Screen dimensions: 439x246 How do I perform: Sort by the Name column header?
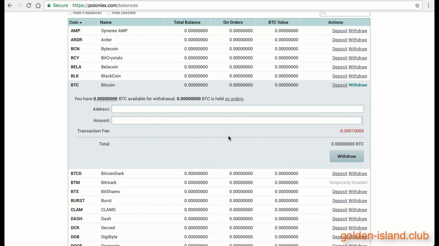point(106,22)
